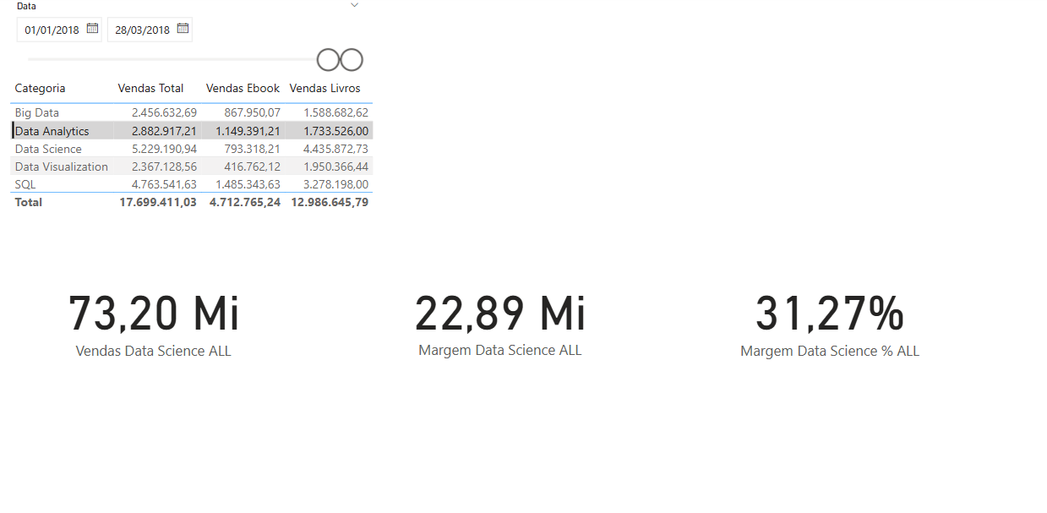This screenshot has width=1047, height=513.
Task: Sort by the Categoria column header
Action: pos(40,88)
